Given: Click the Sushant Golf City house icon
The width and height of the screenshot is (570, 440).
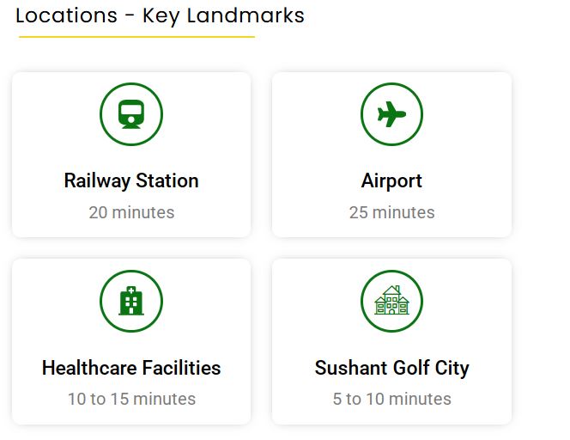Looking at the screenshot, I should click(x=391, y=301).
